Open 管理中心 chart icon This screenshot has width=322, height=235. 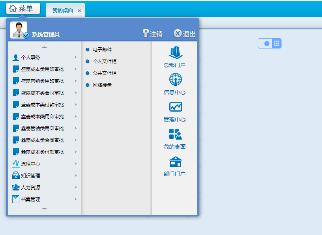click(175, 107)
